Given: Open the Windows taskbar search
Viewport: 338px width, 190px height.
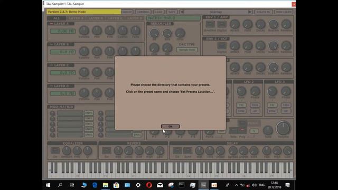Looking at the screenshot, I should (60, 185).
